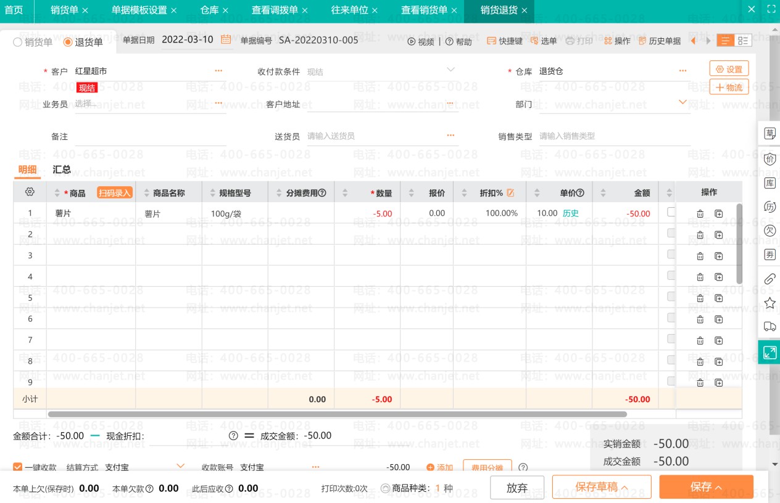Open 帮助 help
The width and height of the screenshot is (780, 503).
[458, 41]
